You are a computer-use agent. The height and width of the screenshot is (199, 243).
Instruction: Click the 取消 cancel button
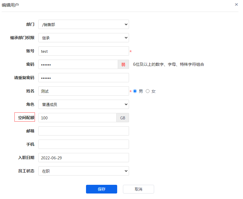click(139, 189)
